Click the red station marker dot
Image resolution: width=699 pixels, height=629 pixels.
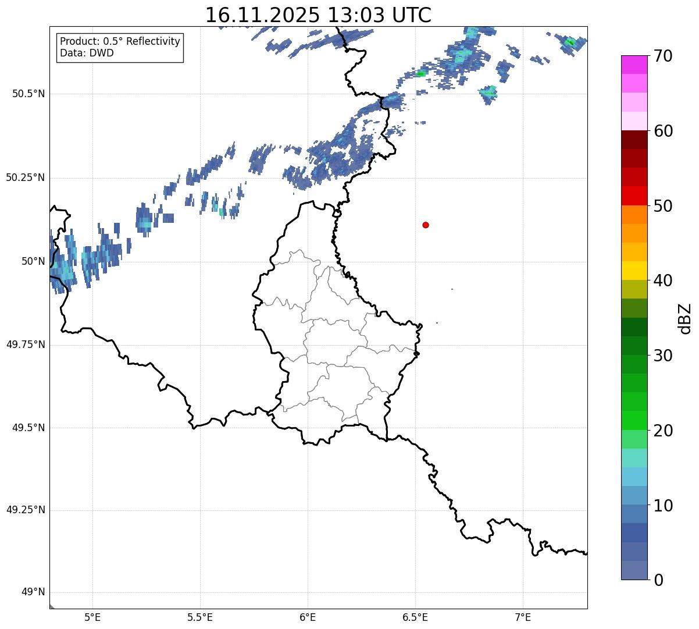point(426,225)
